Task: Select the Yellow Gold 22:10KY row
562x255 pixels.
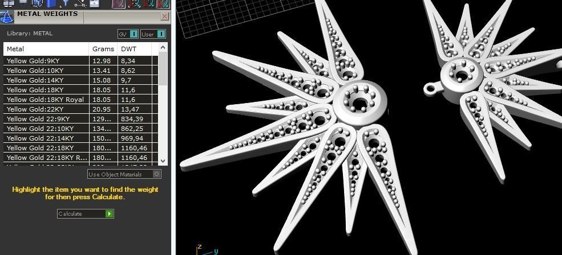Action: (x=80, y=129)
